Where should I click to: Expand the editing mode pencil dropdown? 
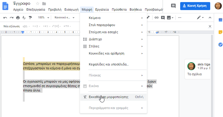pyautogui.click(x=200, y=18)
